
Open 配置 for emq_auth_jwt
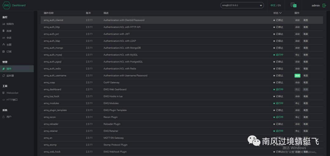[306, 34]
